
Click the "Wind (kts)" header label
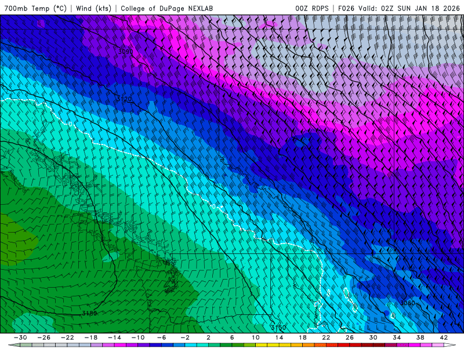(93, 8)
